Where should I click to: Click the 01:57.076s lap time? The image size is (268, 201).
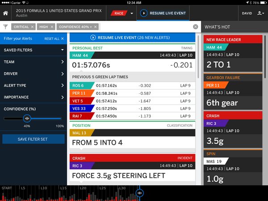[91, 65]
